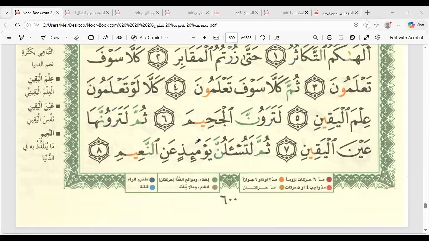Click the page number field showing 609
Screen dimensions: 429x241
232,38
